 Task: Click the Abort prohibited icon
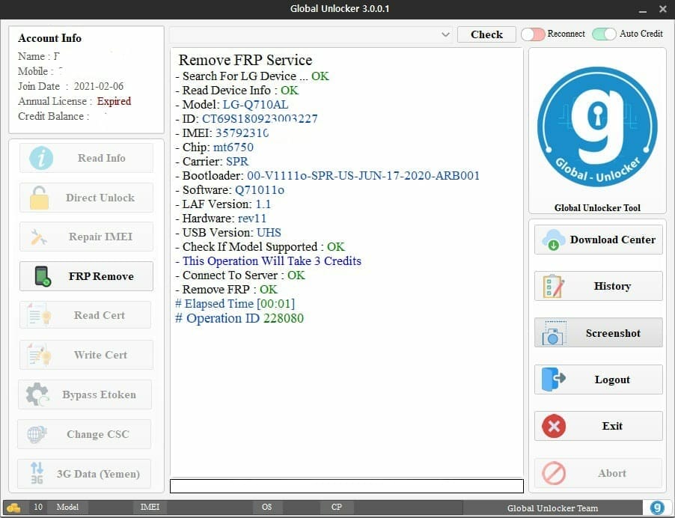pyautogui.click(x=554, y=473)
